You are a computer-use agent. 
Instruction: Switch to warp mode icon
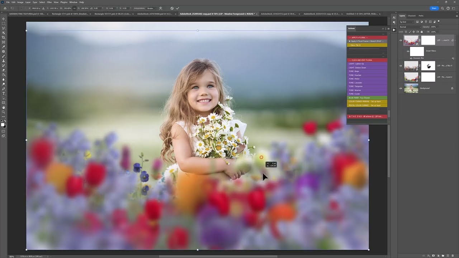pos(160,8)
